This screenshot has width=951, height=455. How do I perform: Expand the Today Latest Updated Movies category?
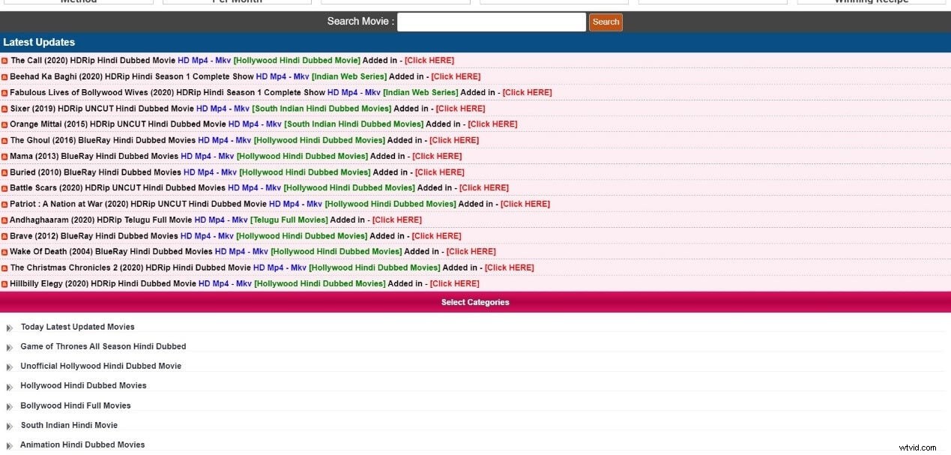click(77, 327)
